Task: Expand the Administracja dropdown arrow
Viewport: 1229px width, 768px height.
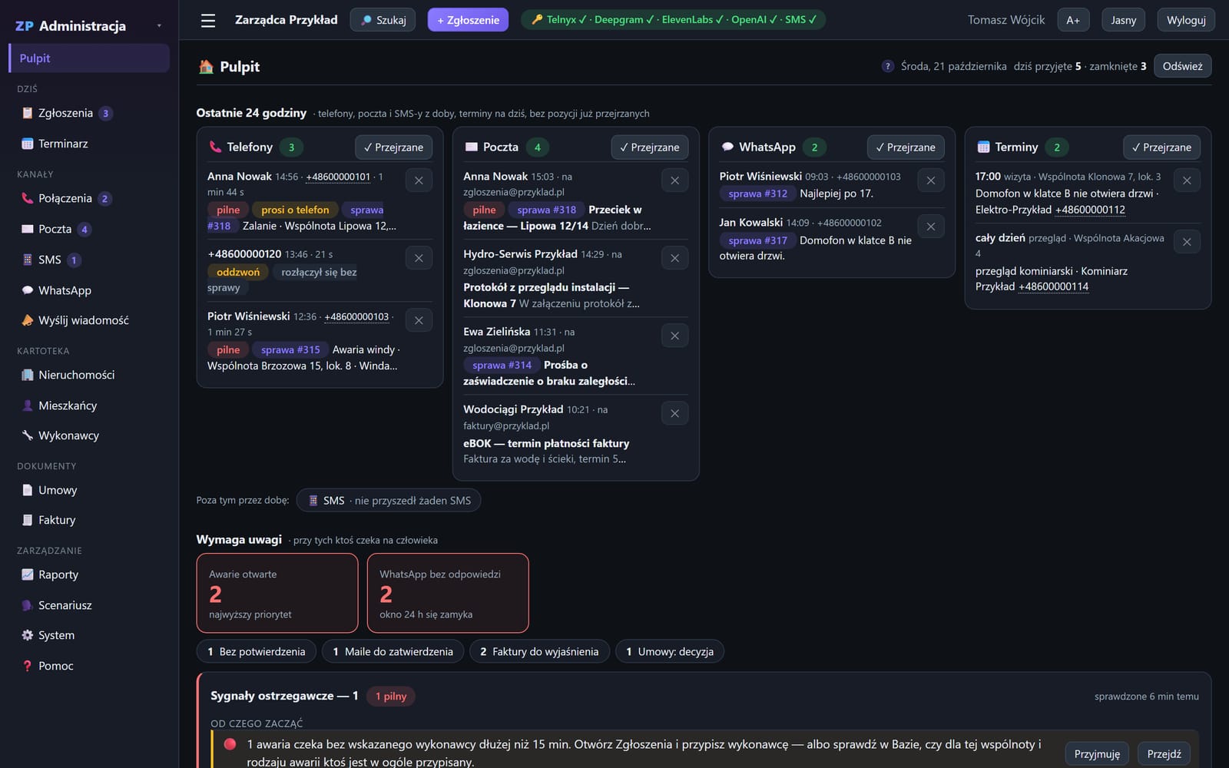Action: point(159,26)
